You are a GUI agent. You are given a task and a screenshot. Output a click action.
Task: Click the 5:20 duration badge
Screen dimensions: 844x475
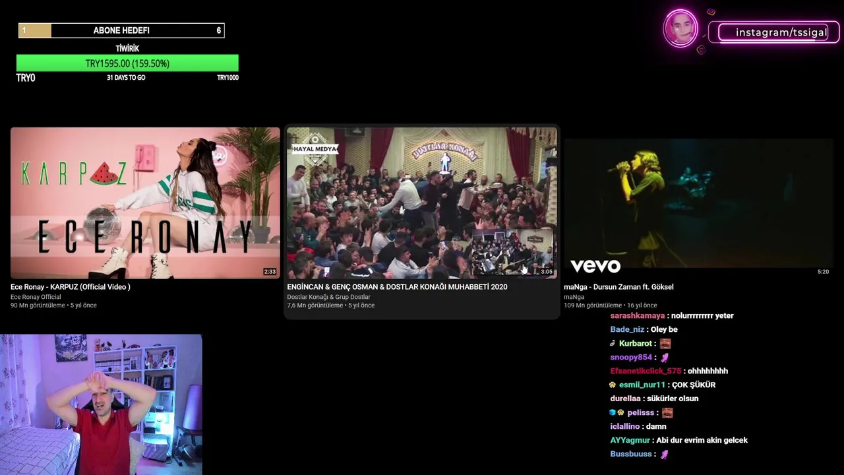823,272
